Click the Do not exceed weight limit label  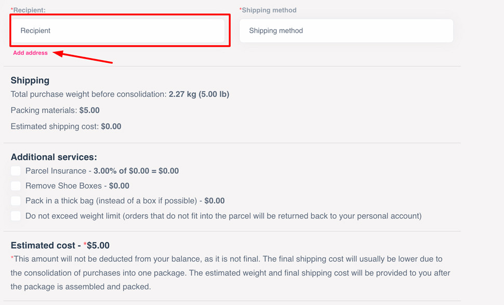(x=223, y=216)
